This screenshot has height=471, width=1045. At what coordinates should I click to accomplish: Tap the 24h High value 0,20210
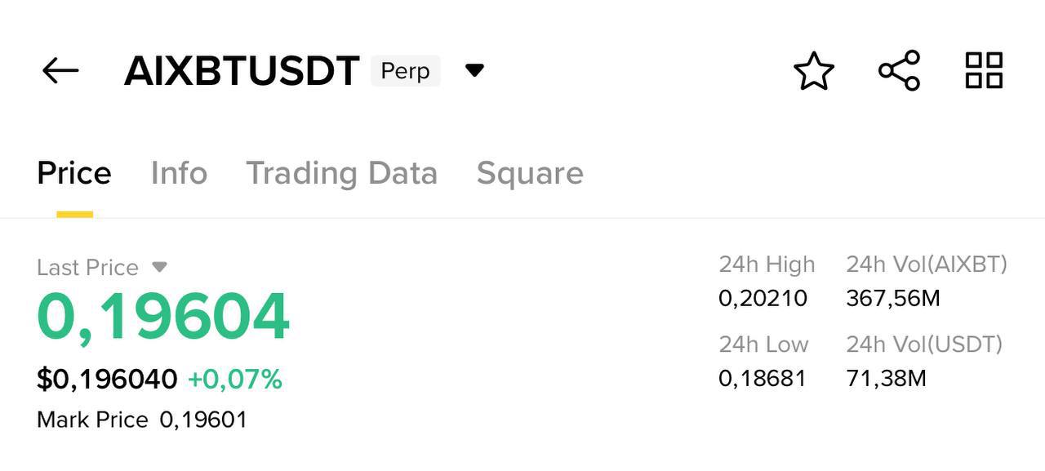click(x=763, y=299)
